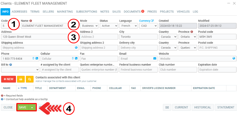Click the Bill to help tooltip icon
The width and height of the screenshot is (237, 115).
pos(10,65)
